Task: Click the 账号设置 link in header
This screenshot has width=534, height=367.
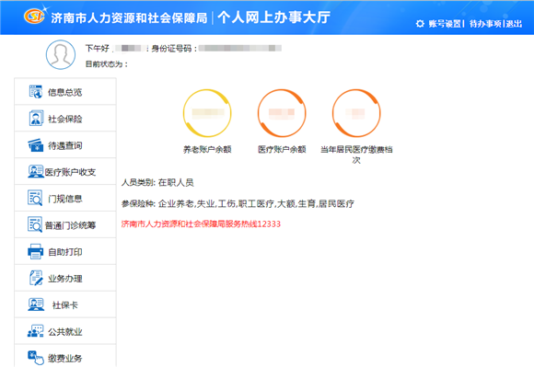Action: 445,24
